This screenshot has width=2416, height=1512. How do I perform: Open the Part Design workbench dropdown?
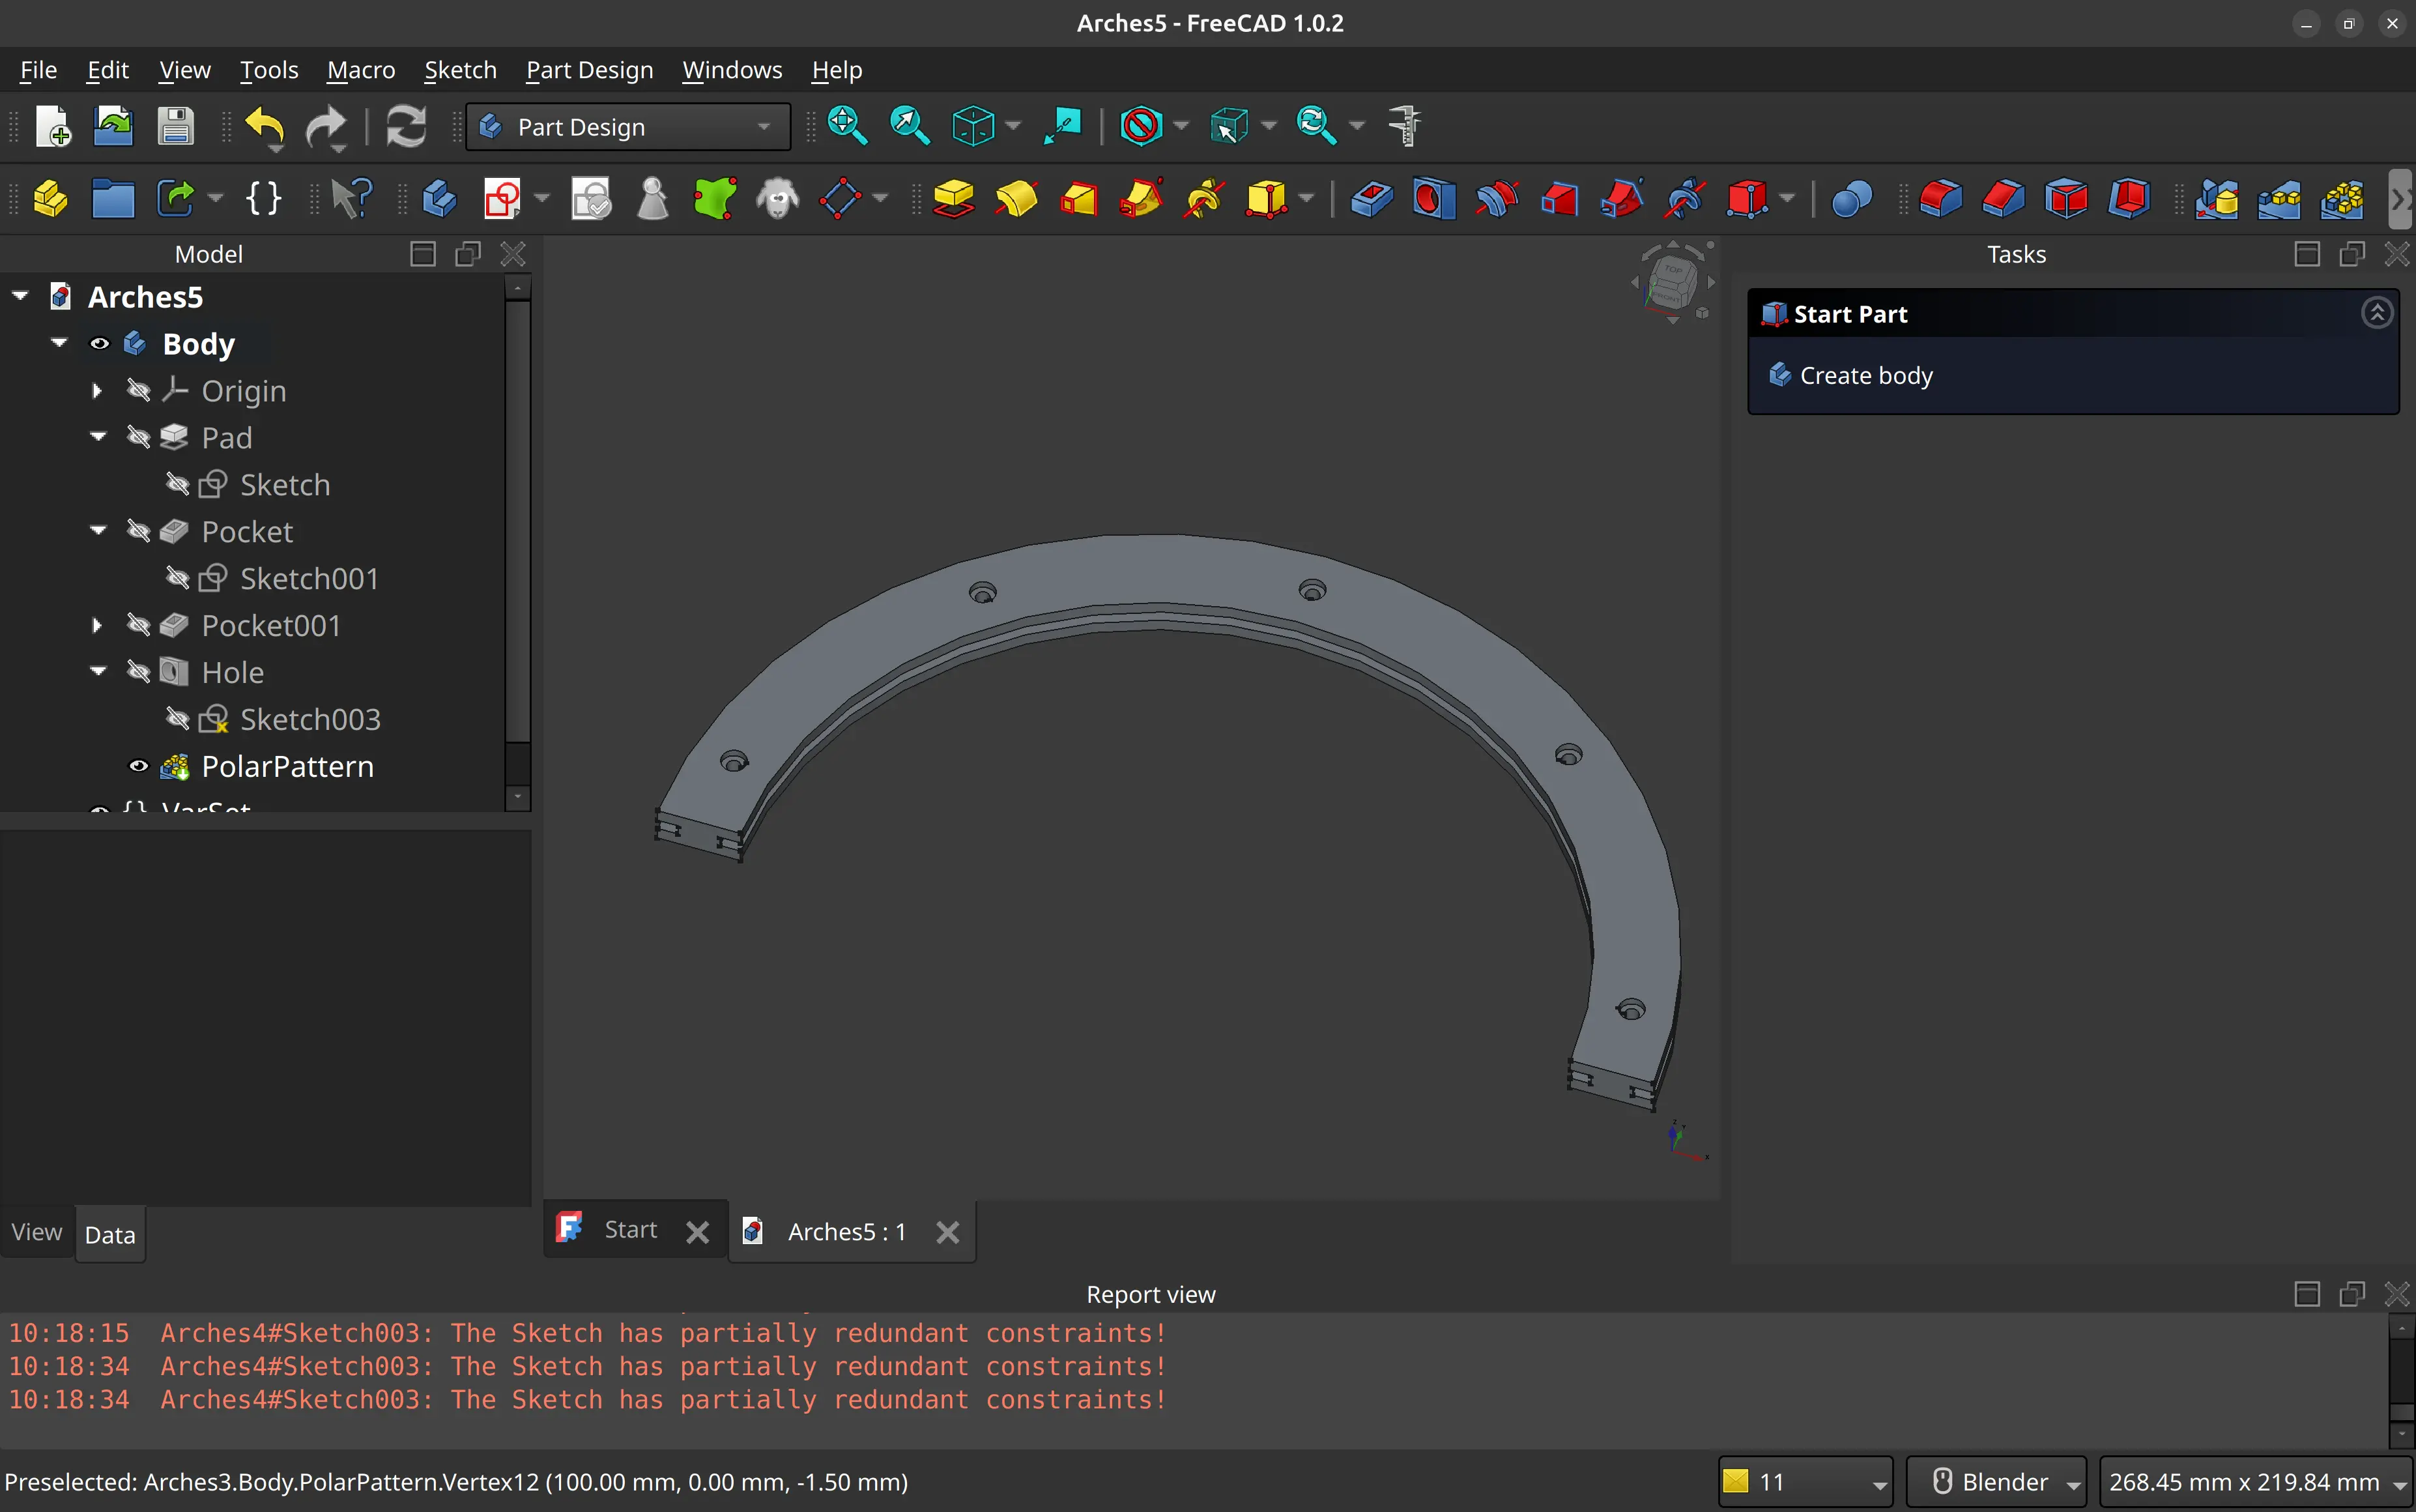tap(629, 127)
